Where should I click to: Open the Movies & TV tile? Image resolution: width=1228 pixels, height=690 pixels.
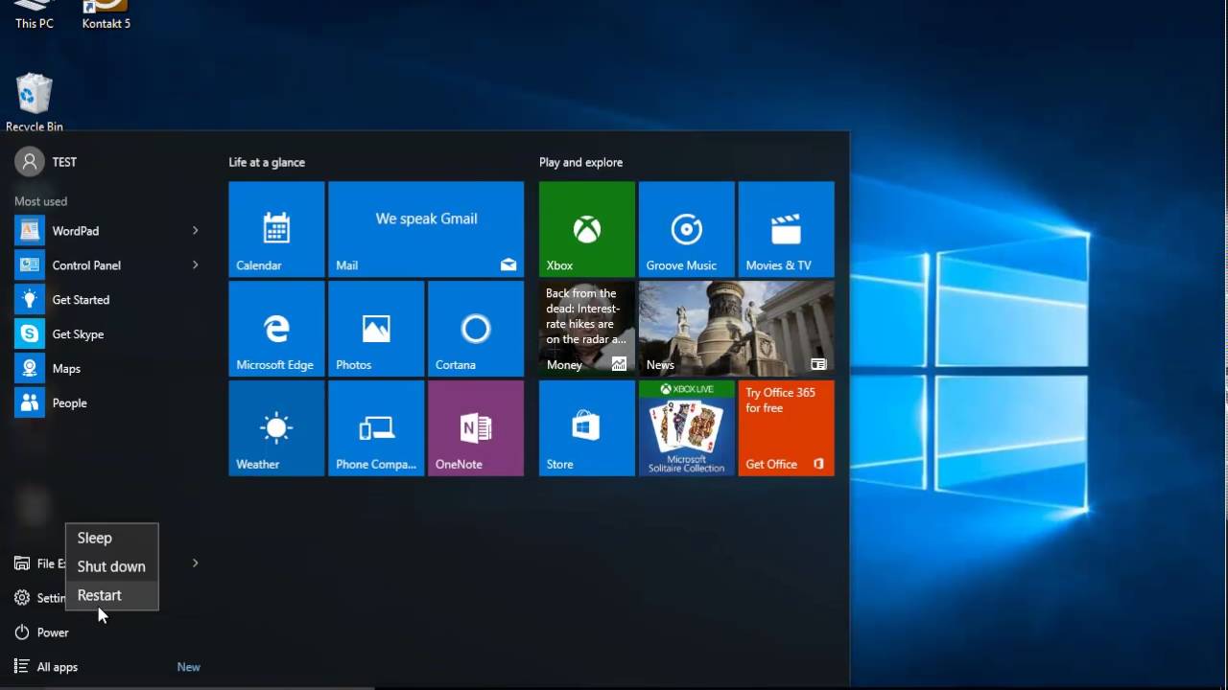pyautogui.click(x=787, y=229)
